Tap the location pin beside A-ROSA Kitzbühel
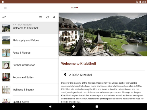Screen dimensions: 147x110 pos(65,75)
